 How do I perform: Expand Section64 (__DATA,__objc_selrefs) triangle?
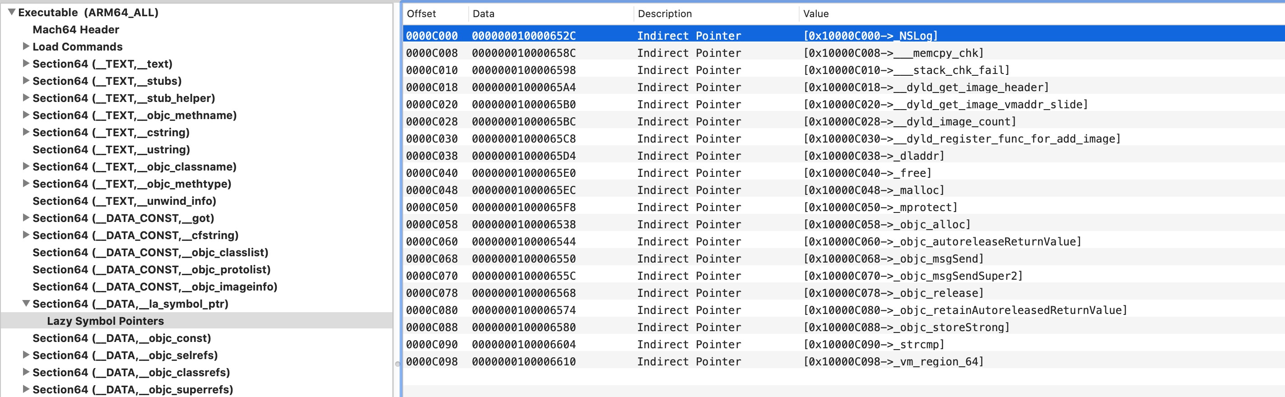click(26, 355)
